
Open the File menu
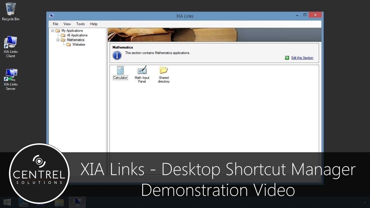[x=55, y=24]
